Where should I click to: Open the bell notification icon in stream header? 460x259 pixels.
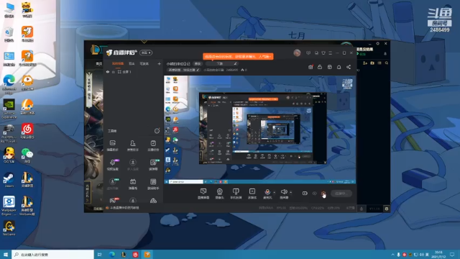339,67
